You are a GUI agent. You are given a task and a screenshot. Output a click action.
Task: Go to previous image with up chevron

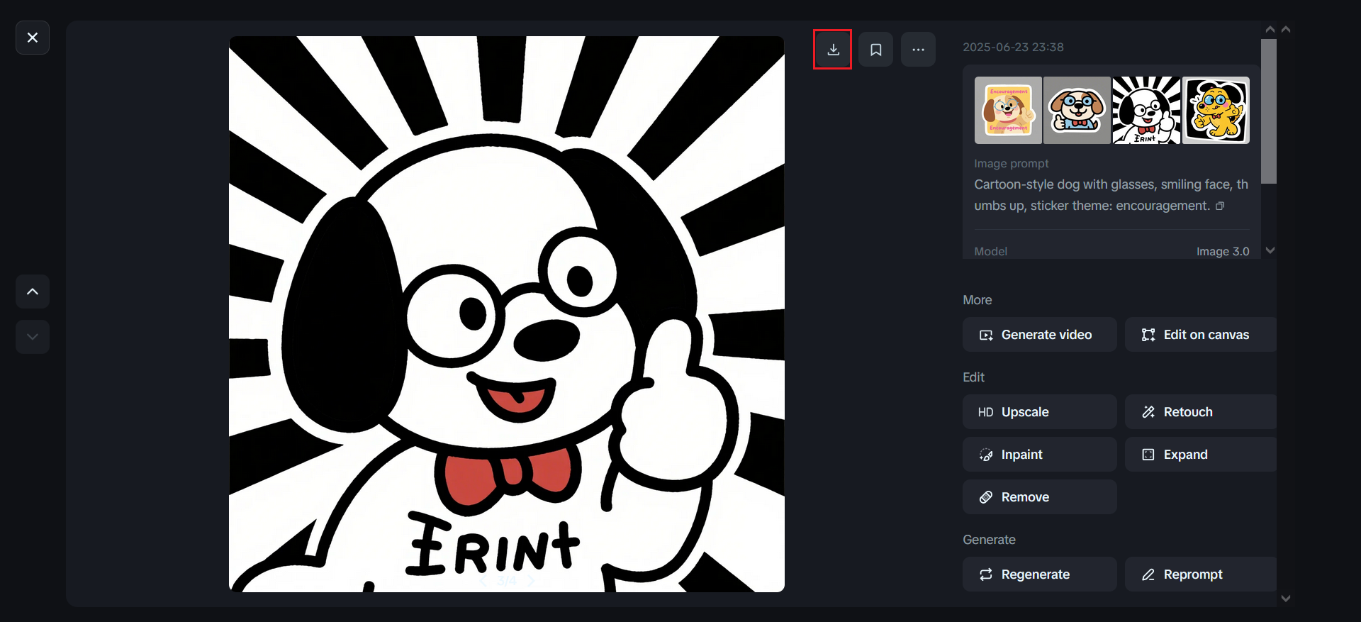33,291
